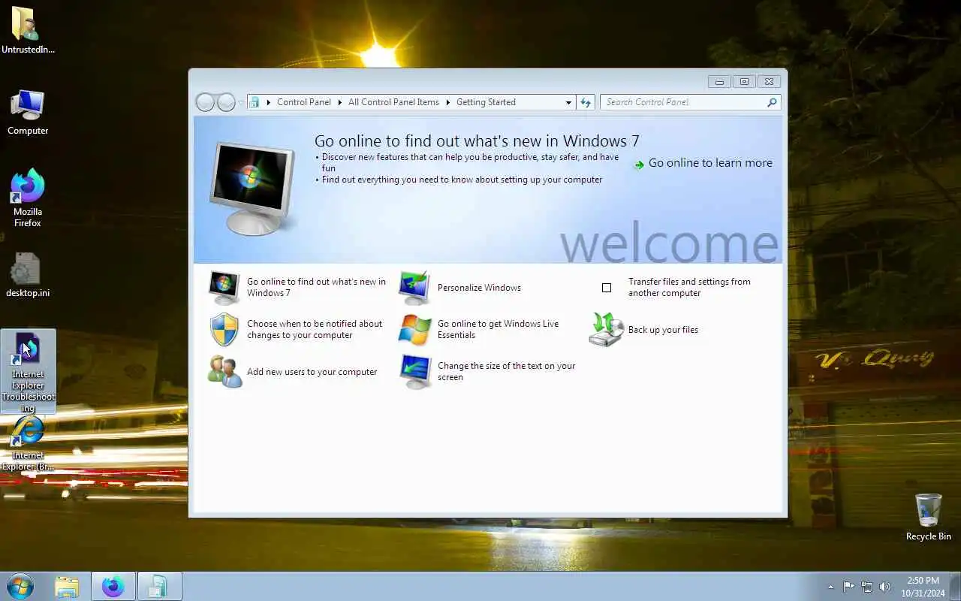Minimize the Getting Started window
This screenshot has width=961, height=601.
[719, 81]
